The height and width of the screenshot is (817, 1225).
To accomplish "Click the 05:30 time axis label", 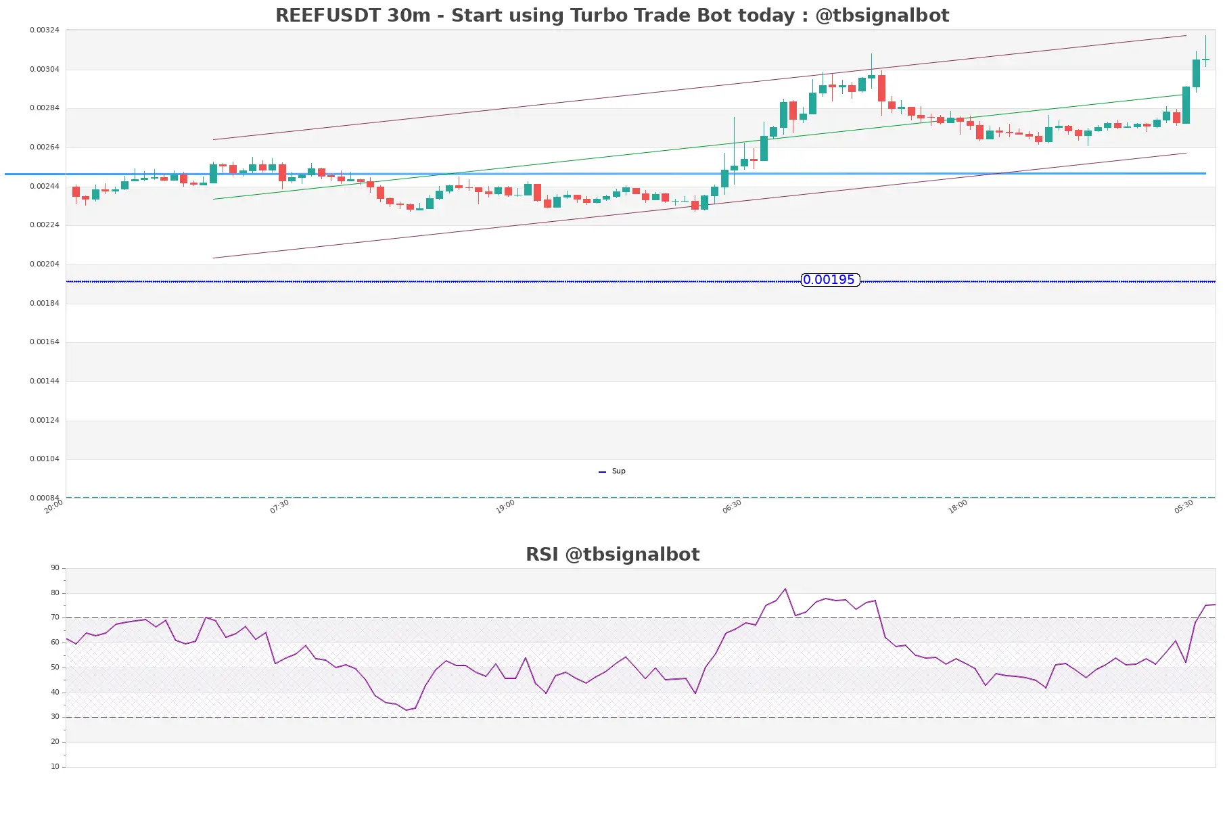I will [x=1184, y=507].
